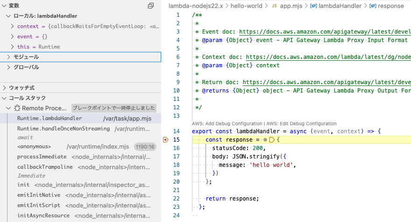
Task: Select the <anonymous> stack frame
Action: pos(80,147)
